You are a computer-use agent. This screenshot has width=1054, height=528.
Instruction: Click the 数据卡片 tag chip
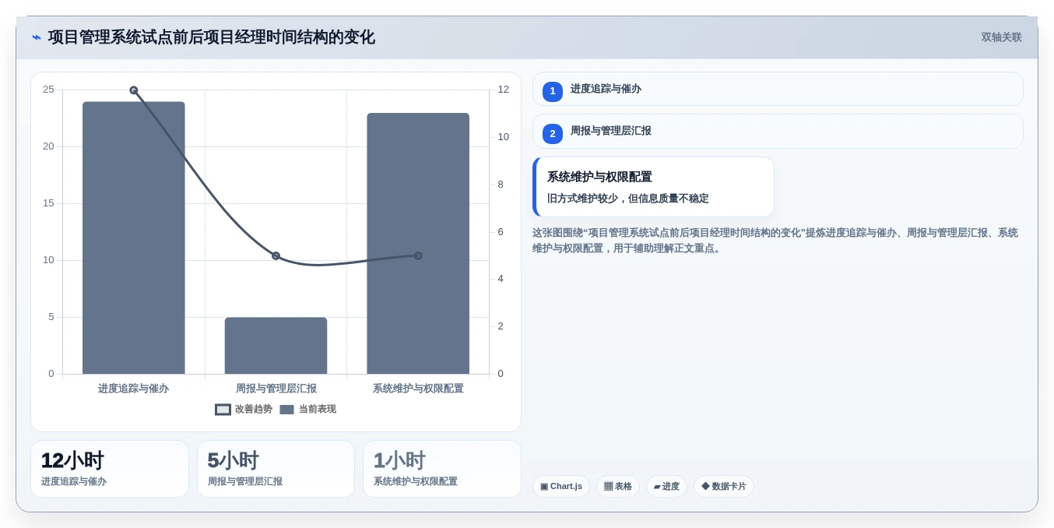tap(724, 487)
